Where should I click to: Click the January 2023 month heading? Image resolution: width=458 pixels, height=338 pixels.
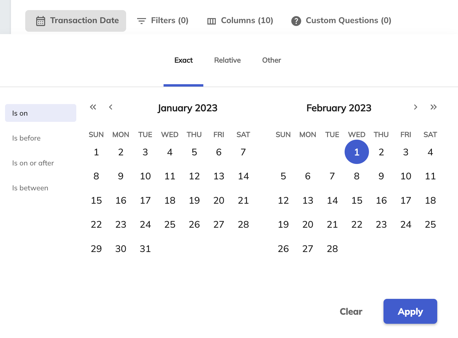pyautogui.click(x=188, y=108)
